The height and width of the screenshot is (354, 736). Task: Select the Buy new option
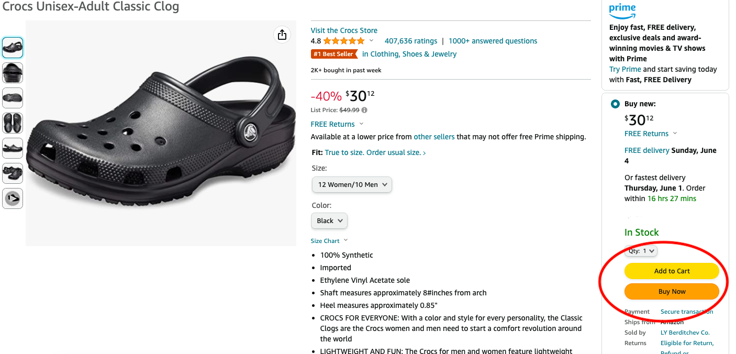tap(615, 104)
